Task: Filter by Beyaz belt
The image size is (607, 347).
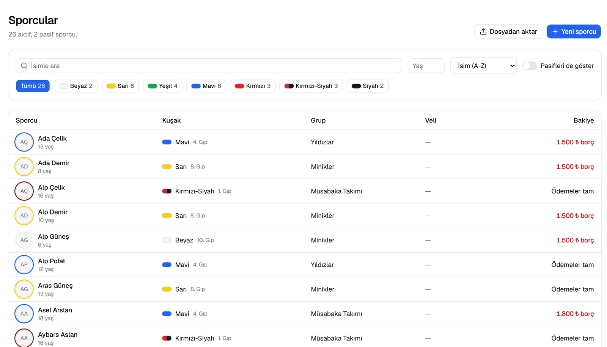Action: click(75, 86)
